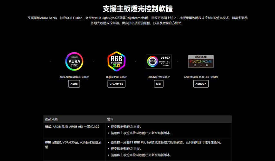This screenshot has height=161, width=275.
Task: Click the TT RGB PLUS warning line
Action: click(166, 142)
